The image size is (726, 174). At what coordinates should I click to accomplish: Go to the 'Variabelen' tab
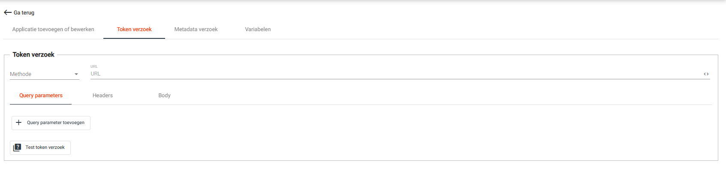[x=258, y=29]
